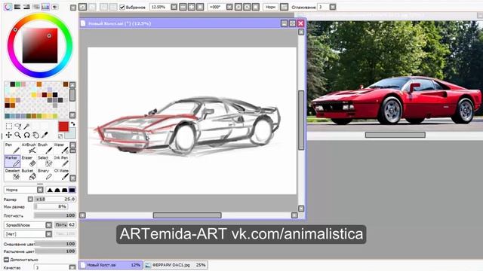Toggle the RGB slider panel
Viewport: 483px width, 271px height.
[x=17, y=7]
